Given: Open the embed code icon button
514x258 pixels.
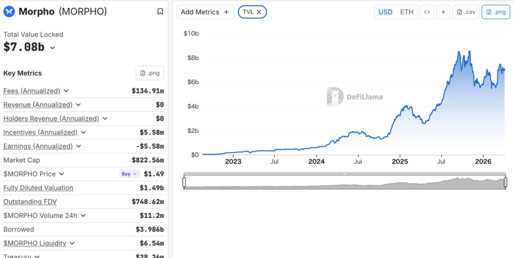Looking at the screenshot, I should [x=427, y=12].
